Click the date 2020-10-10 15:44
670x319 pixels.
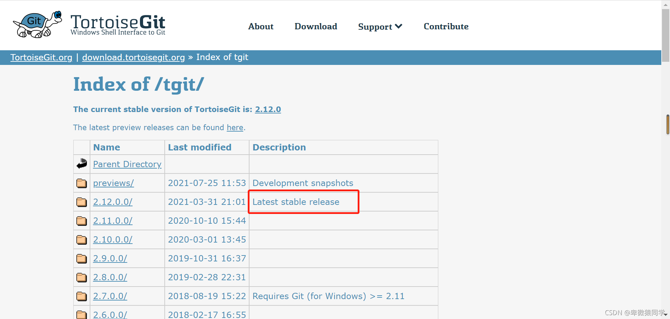pyautogui.click(x=207, y=221)
